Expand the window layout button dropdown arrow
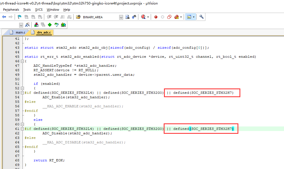Screen dimensions: 284x169 tap(194, 17)
